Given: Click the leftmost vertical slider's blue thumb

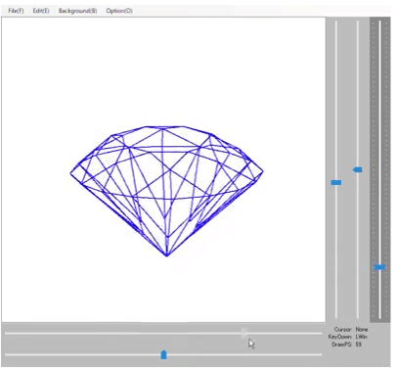Looking at the screenshot, I should tap(336, 182).
